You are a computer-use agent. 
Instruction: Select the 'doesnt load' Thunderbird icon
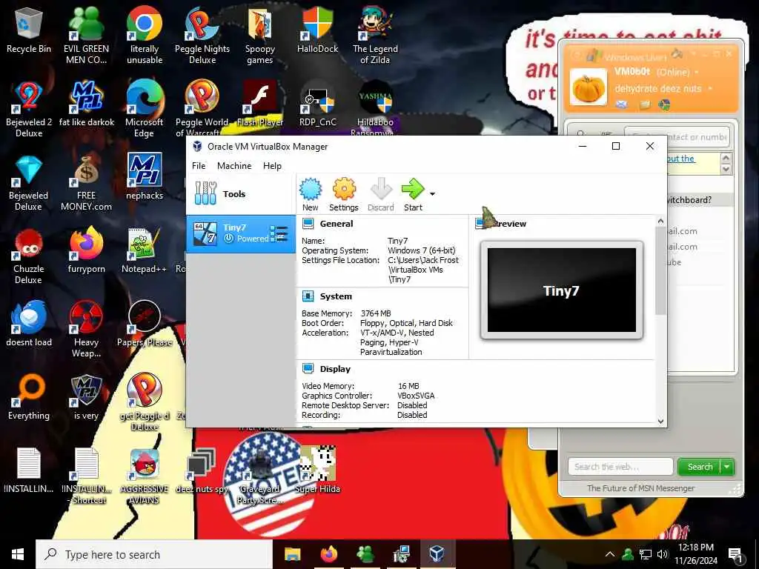click(x=29, y=325)
